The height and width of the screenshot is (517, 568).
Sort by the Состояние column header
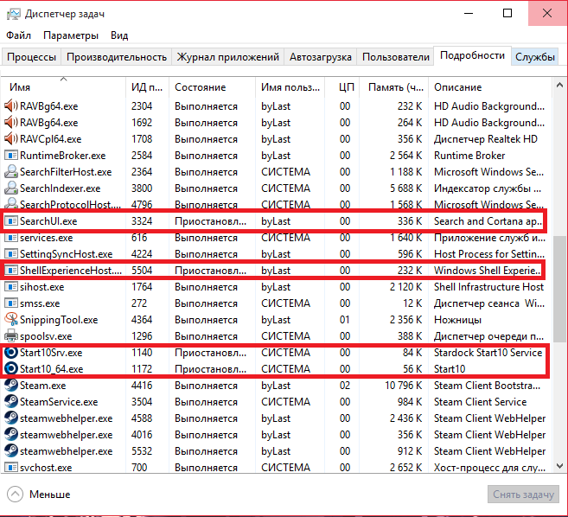(x=212, y=87)
